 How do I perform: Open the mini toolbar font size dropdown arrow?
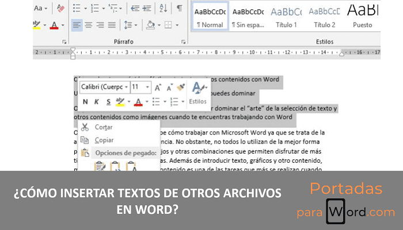pyautogui.click(x=147, y=87)
